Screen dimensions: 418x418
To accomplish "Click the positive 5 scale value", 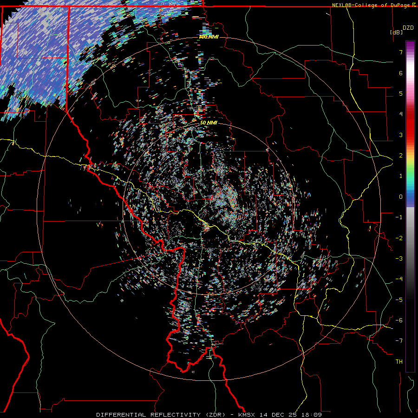I will (401, 93).
